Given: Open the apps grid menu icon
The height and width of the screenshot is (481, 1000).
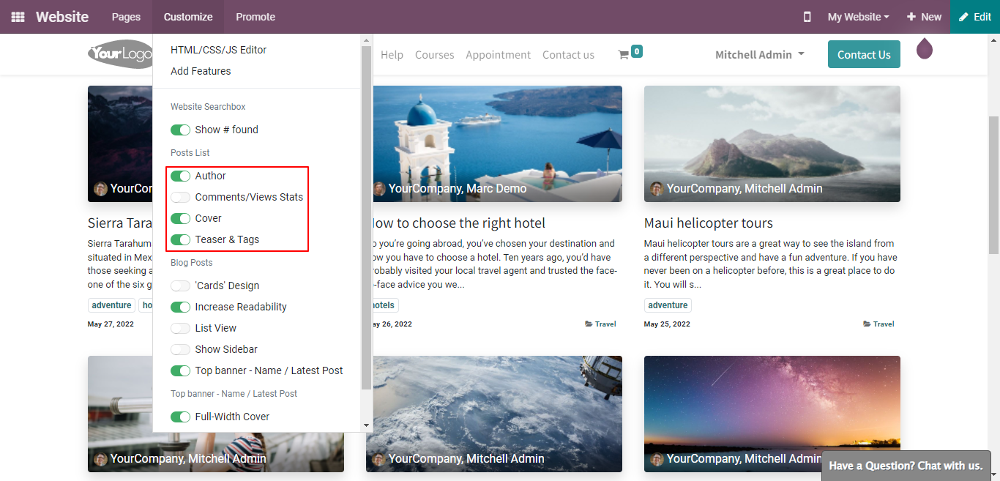Looking at the screenshot, I should point(18,17).
